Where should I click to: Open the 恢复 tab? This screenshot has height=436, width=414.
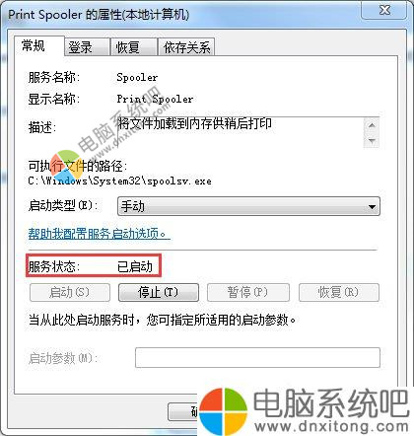click(134, 47)
